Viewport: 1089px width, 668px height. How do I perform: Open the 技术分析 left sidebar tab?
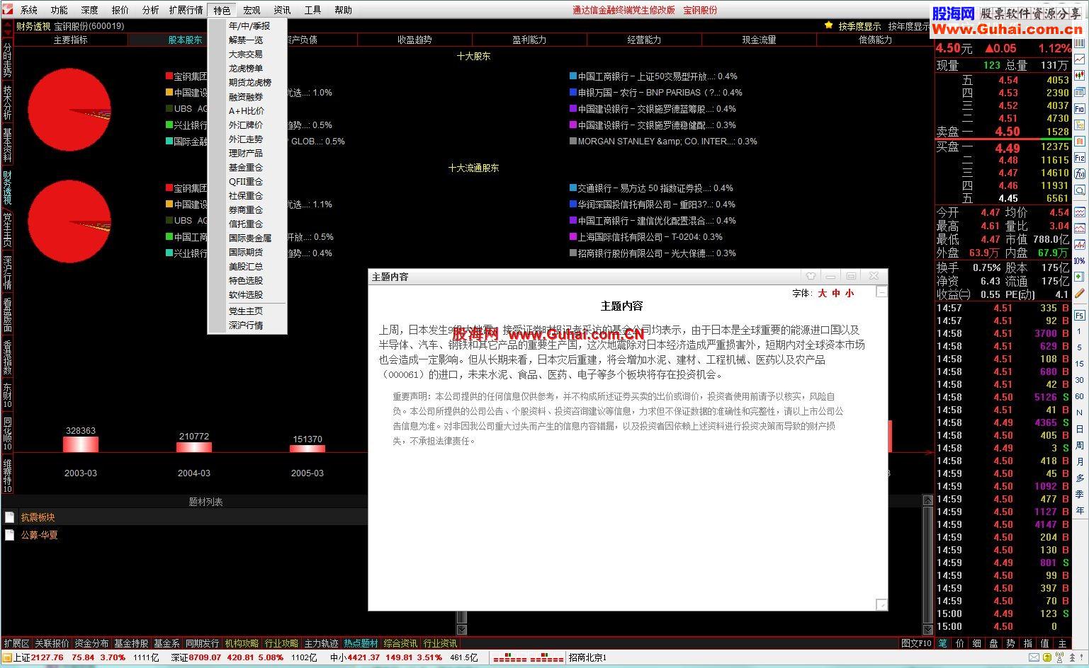7,103
